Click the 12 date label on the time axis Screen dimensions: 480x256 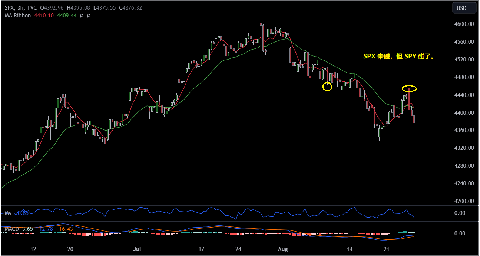tap(33, 249)
